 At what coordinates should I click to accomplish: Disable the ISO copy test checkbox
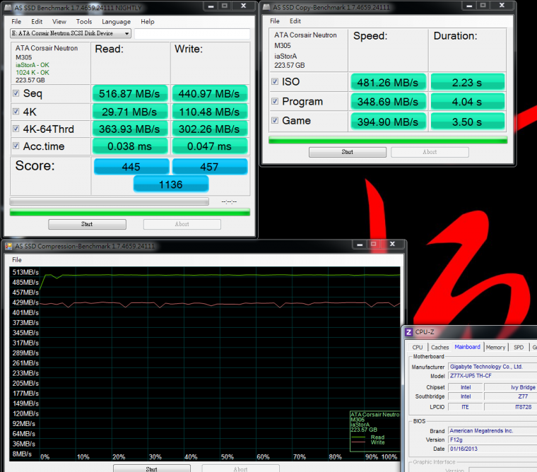[x=275, y=82]
